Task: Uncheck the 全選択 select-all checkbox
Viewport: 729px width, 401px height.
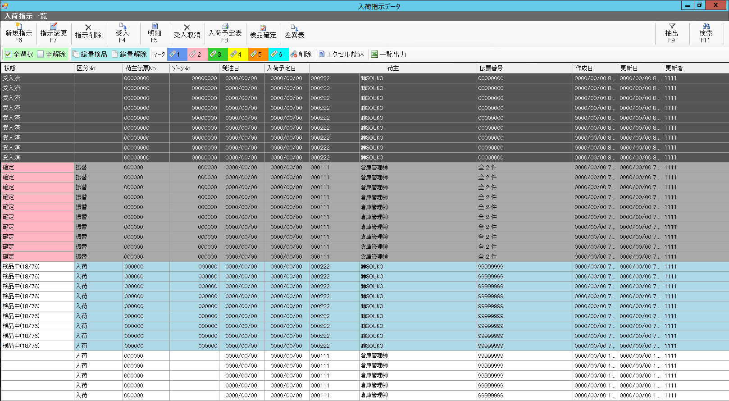Action: click(x=8, y=55)
